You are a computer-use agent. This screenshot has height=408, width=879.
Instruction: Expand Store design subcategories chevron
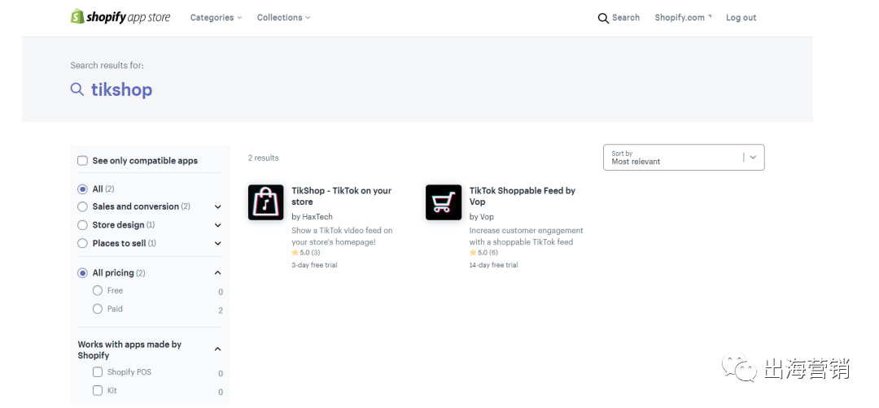[218, 226]
